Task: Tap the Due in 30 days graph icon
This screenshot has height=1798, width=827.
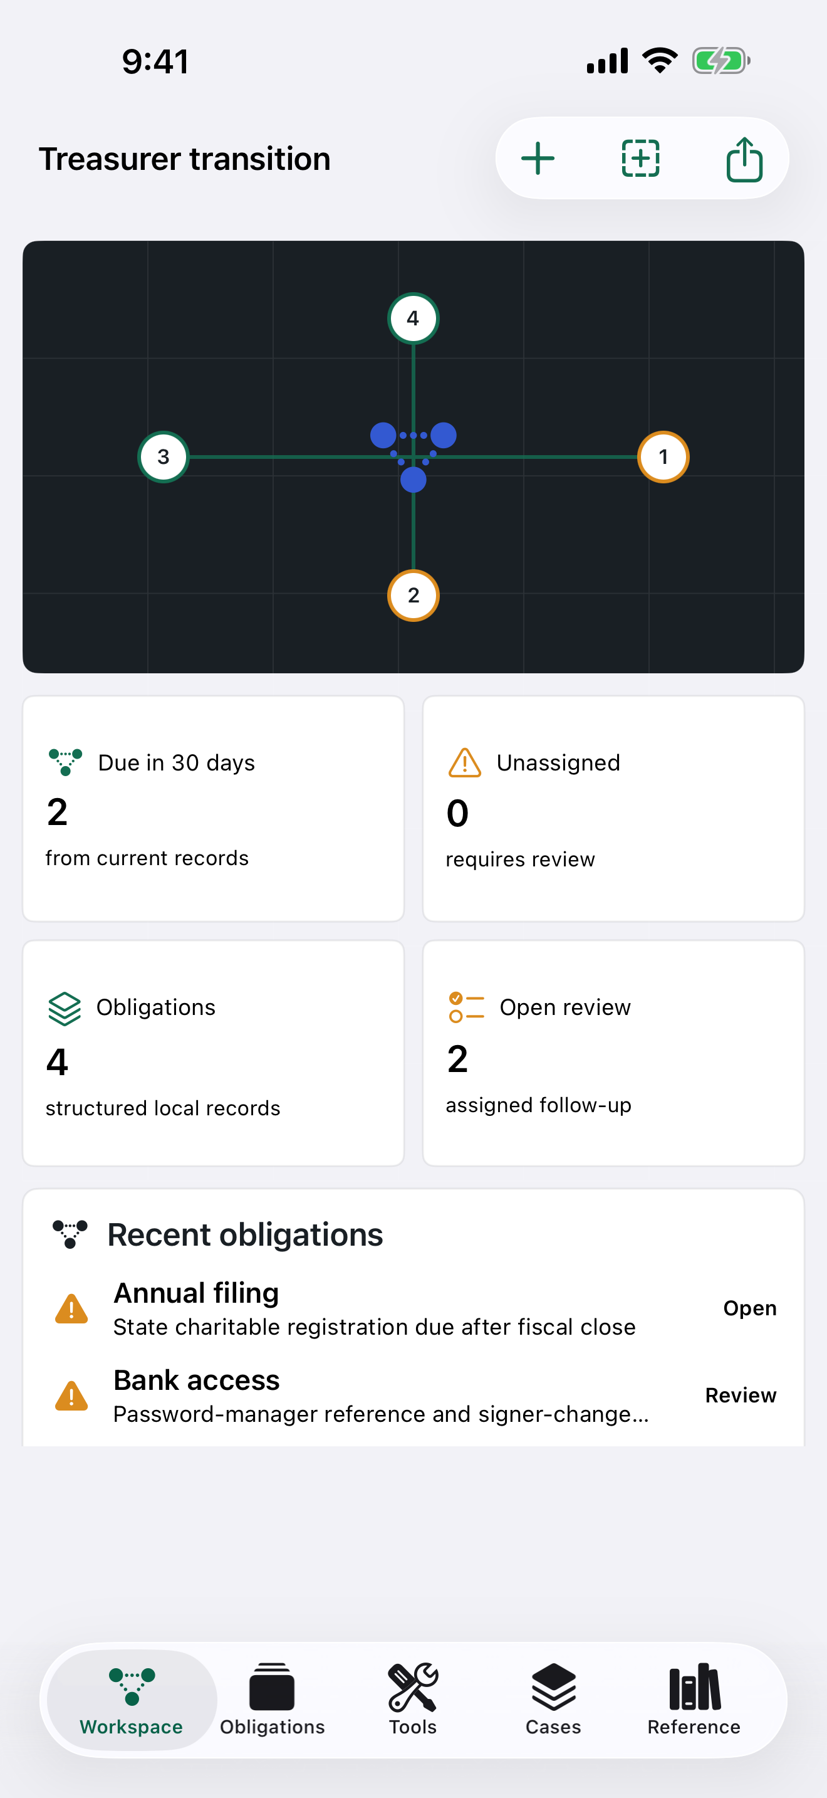Action: (x=66, y=762)
